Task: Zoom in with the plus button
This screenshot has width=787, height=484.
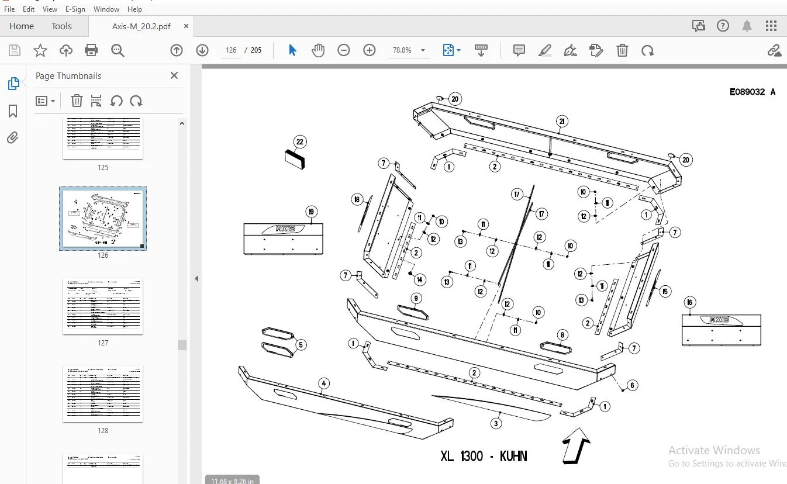Action: point(370,50)
